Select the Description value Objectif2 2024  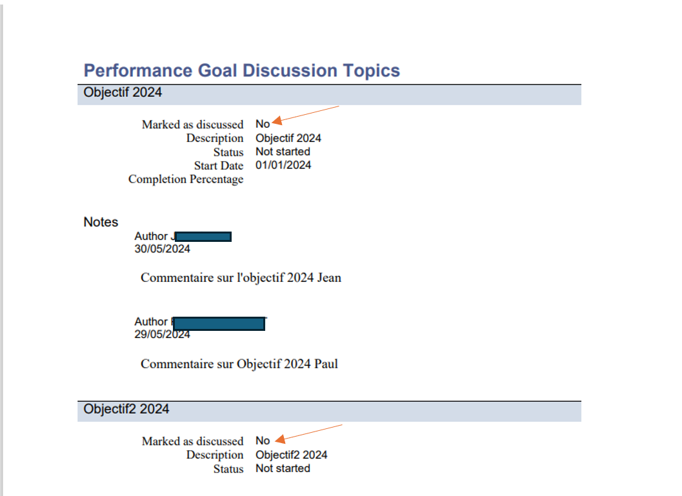[x=290, y=455]
